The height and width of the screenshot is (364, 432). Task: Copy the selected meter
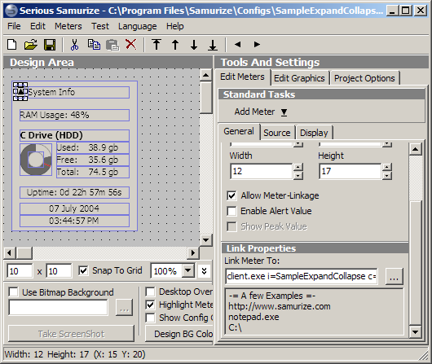(x=94, y=44)
